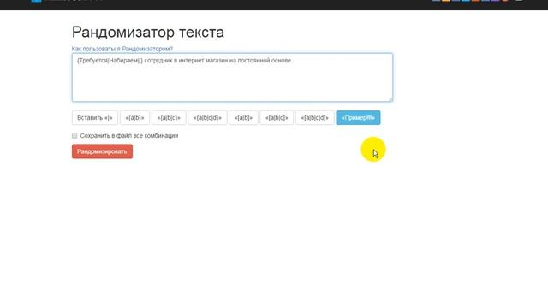The height and width of the screenshot is (308, 548).
Task: Insert the «{a|b}» curly-brace template
Action: pyautogui.click(x=135, y=118)
